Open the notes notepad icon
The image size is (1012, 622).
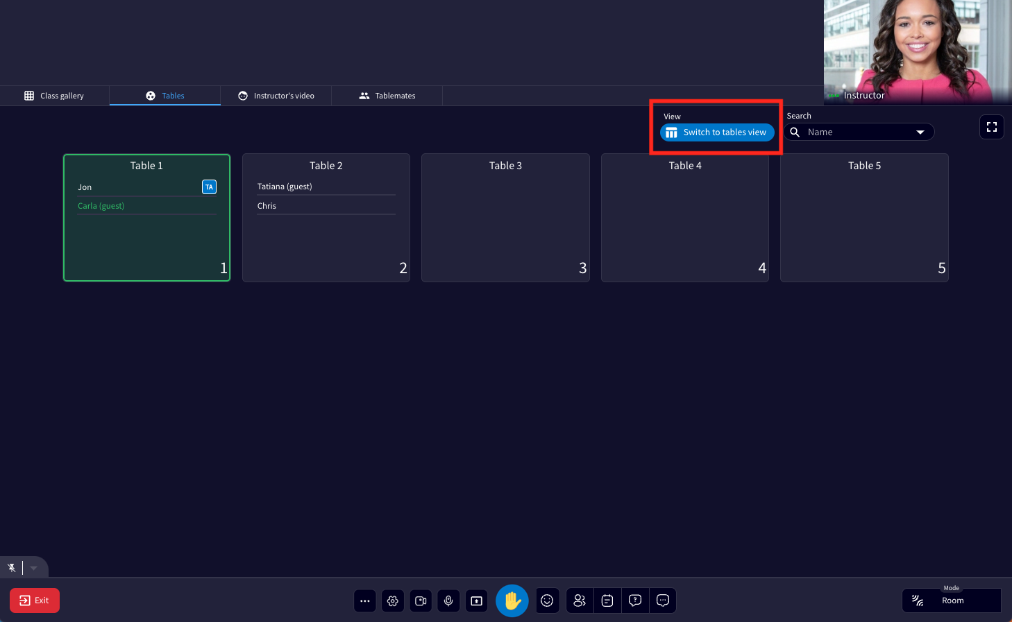point(607,601)
